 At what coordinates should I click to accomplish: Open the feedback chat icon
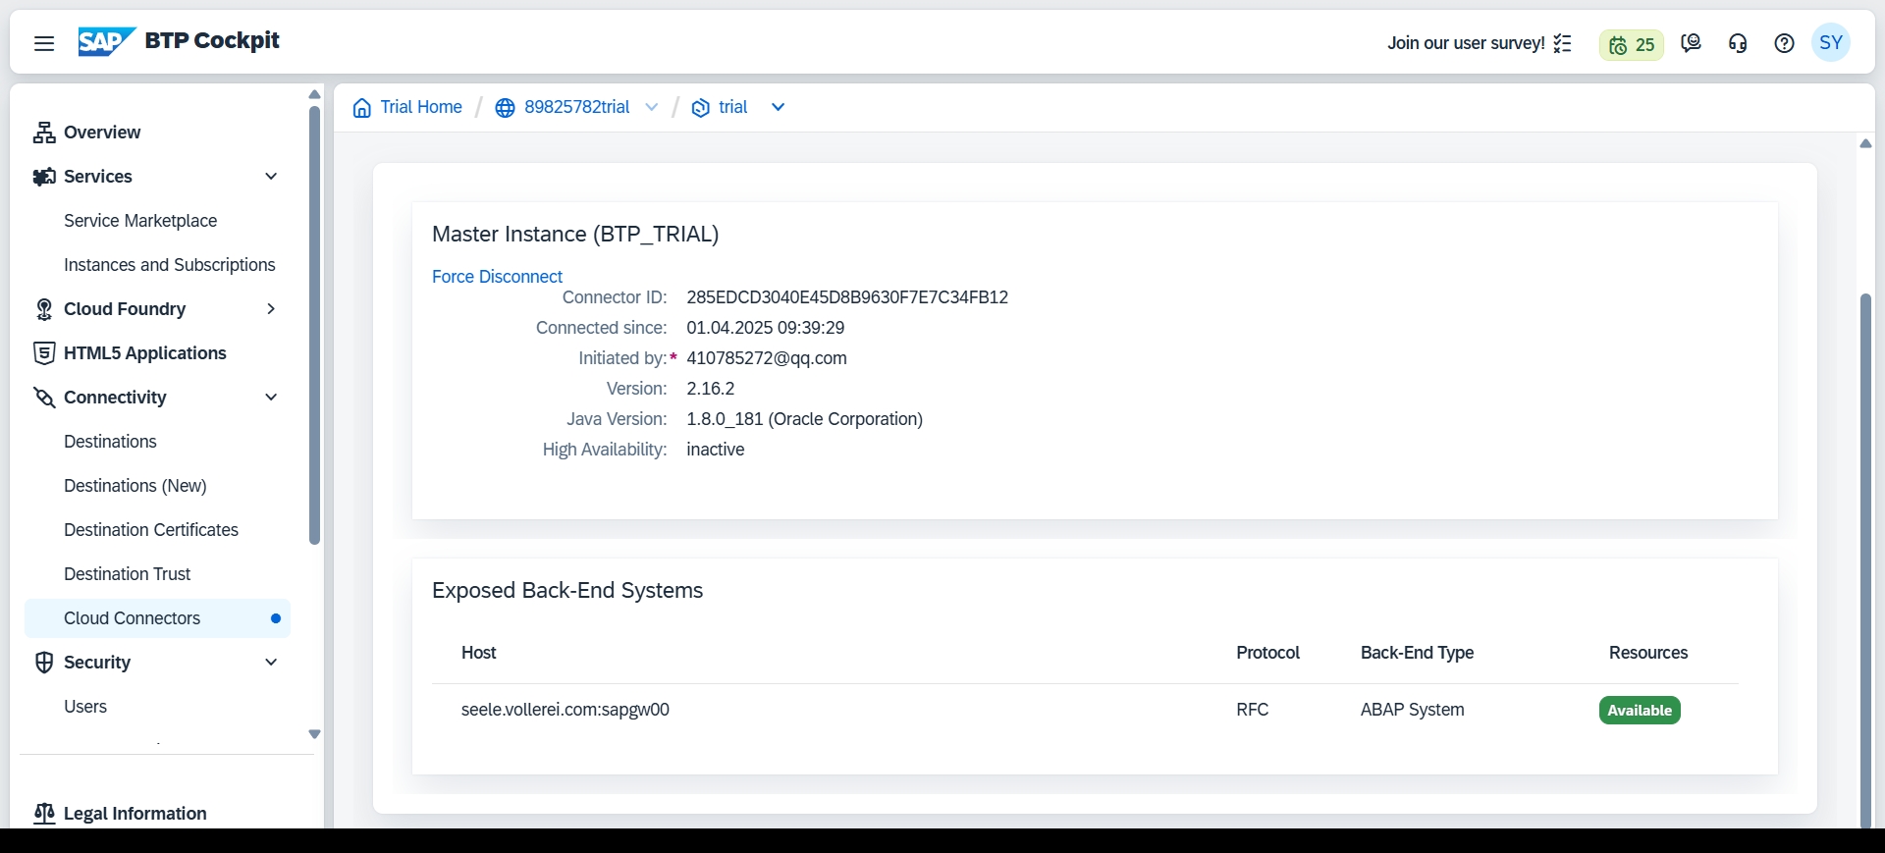pos(1691,43)
